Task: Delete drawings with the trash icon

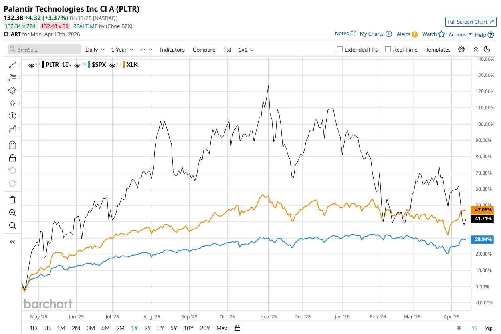Action: point(12,200)
